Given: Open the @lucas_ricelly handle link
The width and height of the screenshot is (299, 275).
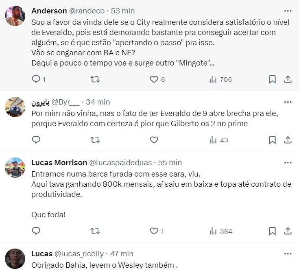Looking at the screenshot, I should pyautogui.click(x=79, y=254).
